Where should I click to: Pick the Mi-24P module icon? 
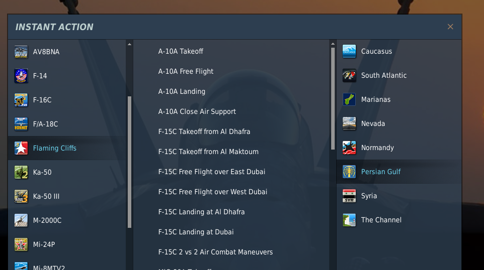tap(21, 244)
